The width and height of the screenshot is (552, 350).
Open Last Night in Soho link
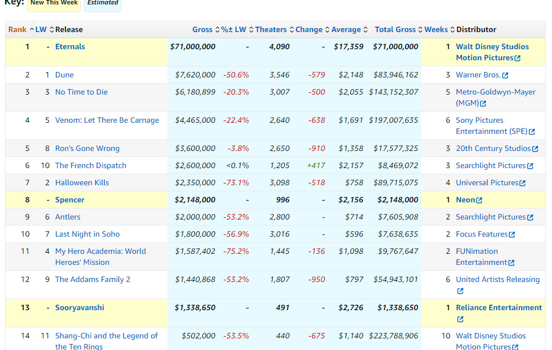(x=88, y=234)
